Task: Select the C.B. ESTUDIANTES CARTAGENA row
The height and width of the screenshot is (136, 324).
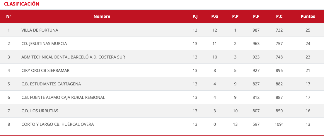Action: click(51, 84)
